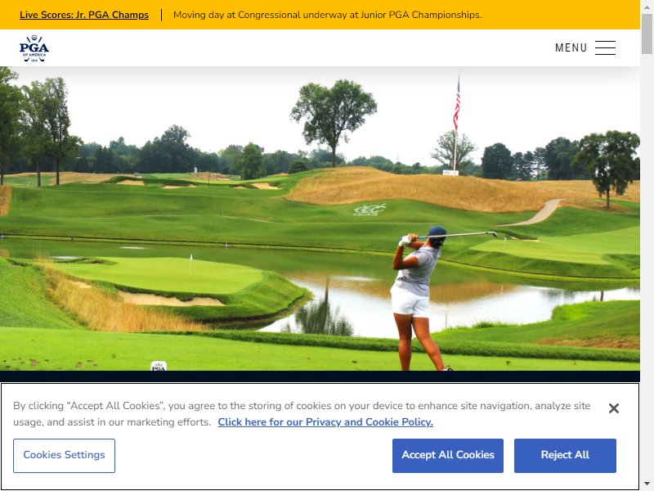The image size is (654, 491).
Task: Open Live Scores: Jr. PGA Champs link
Action: click(x=84, y=15)
